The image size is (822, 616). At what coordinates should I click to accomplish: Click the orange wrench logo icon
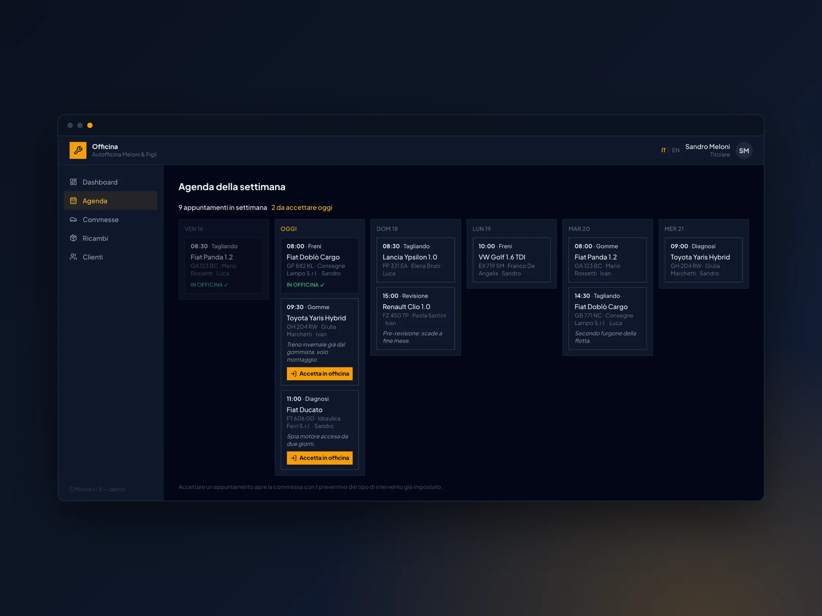[78, 150]
